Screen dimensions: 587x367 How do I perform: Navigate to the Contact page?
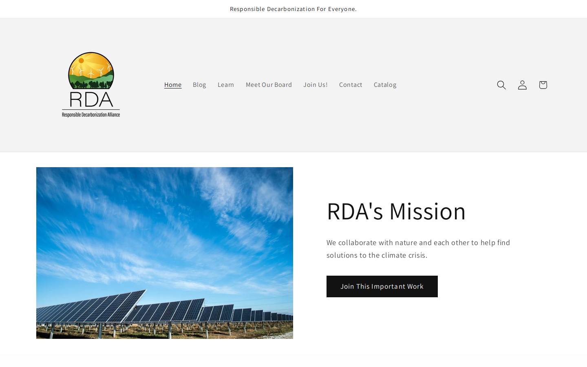pos(351,85)
